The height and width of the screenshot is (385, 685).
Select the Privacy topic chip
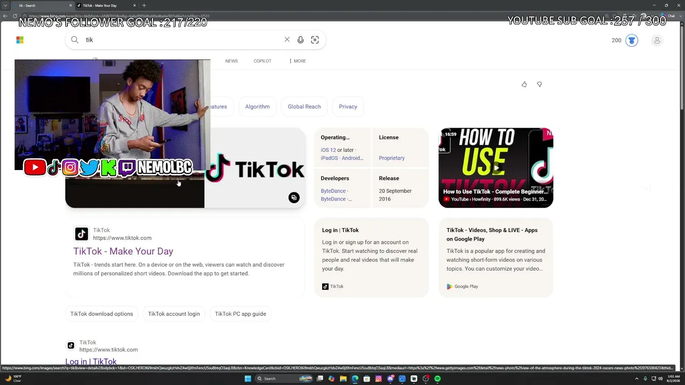[x=348, y=106]
